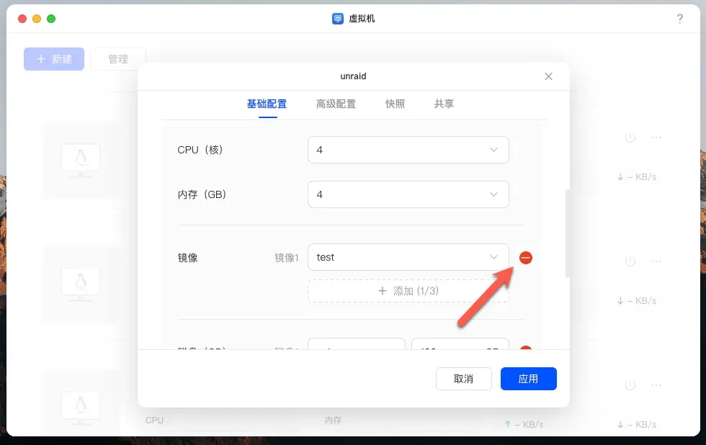This screenshot has height=445, width=706.
Task: Open the 内存 (GB) dropdown
Action: click(x=408, y=194)
